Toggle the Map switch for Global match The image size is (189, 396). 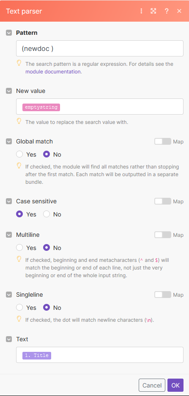[x=163, y=141]
